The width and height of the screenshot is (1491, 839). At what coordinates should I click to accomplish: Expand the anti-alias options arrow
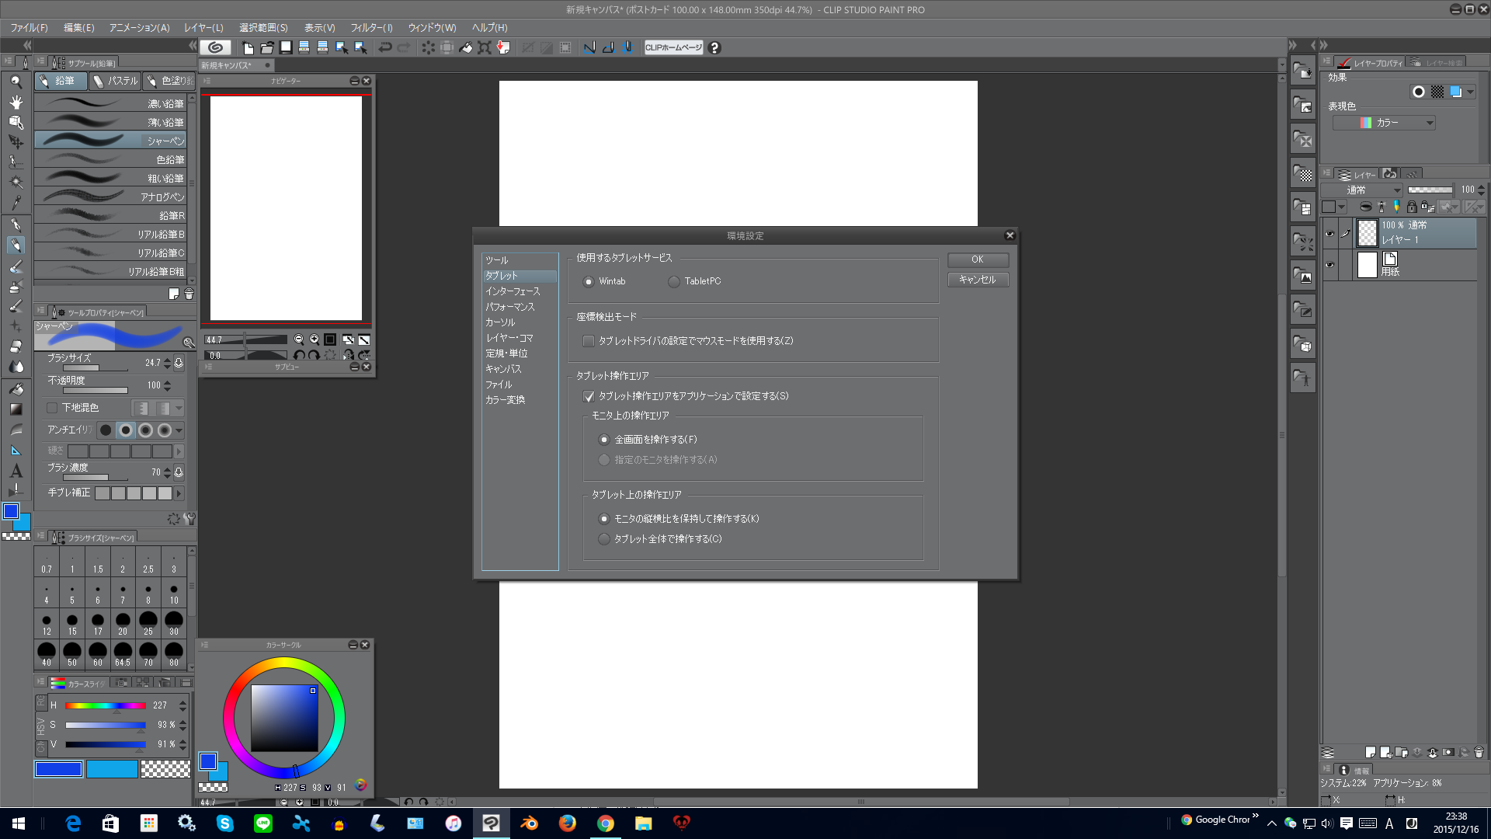179,430
